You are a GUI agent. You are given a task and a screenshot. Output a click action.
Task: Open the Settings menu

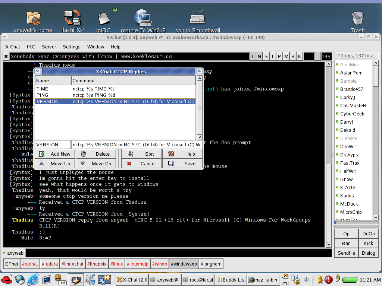point(71,47)
